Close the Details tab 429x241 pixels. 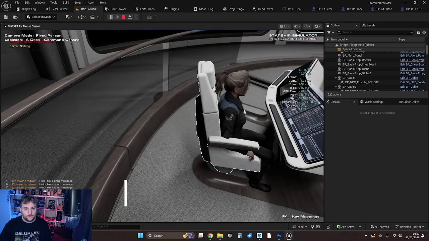pos(354,102)
